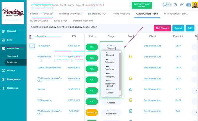Open the Chat bubble icon
Screen dimensions: 198x121
(x=167, y=5)
